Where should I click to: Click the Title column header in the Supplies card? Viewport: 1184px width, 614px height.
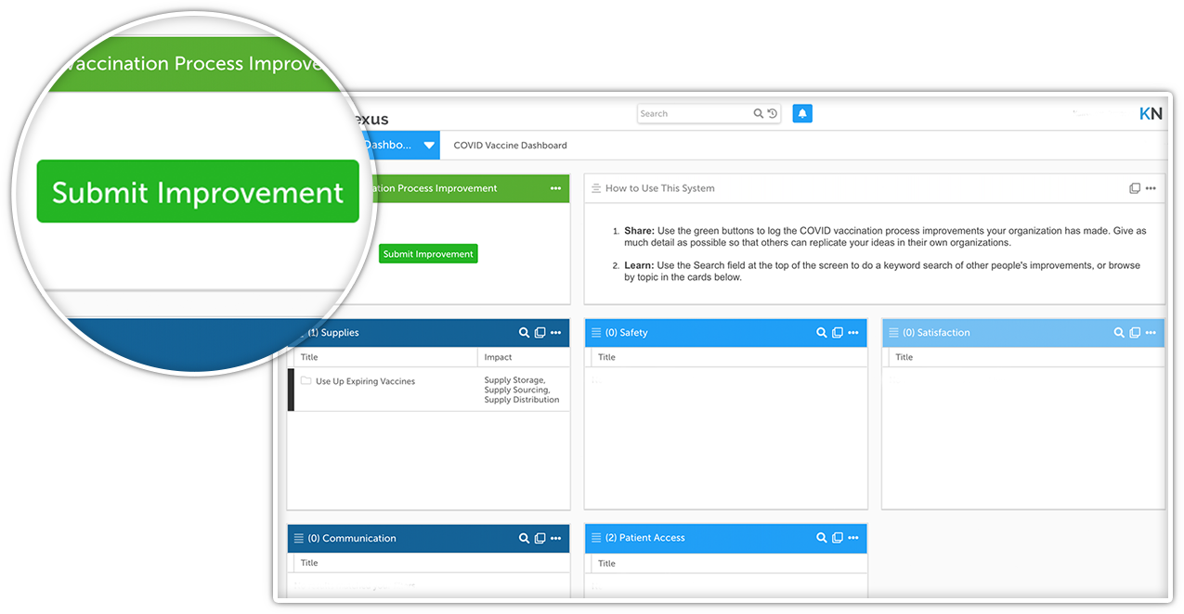[x=309, y=357]
